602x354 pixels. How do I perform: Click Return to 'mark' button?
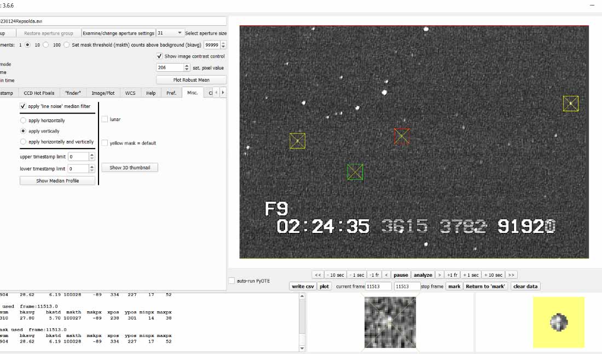(485, 287)
